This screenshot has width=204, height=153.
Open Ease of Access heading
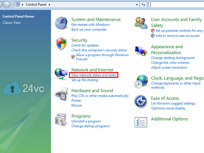(165, 98)
